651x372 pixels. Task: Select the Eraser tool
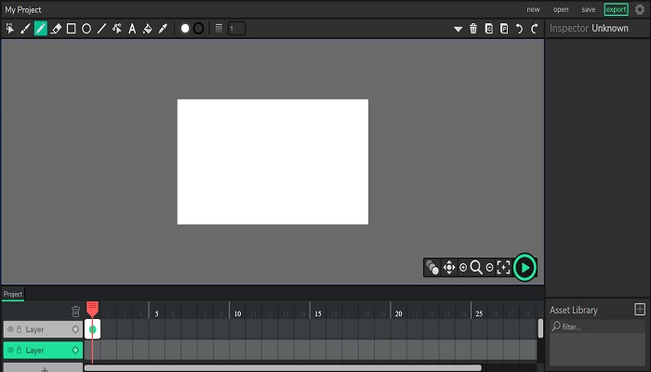[56, 29]
